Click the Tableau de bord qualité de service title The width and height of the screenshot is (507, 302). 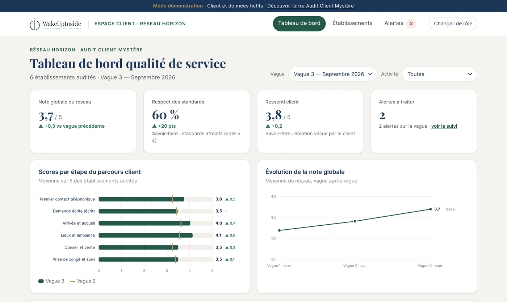(128, 63)
